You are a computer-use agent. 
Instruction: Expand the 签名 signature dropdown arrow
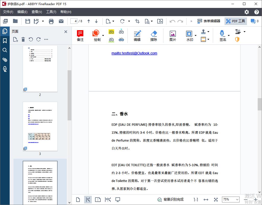(229, 35)
